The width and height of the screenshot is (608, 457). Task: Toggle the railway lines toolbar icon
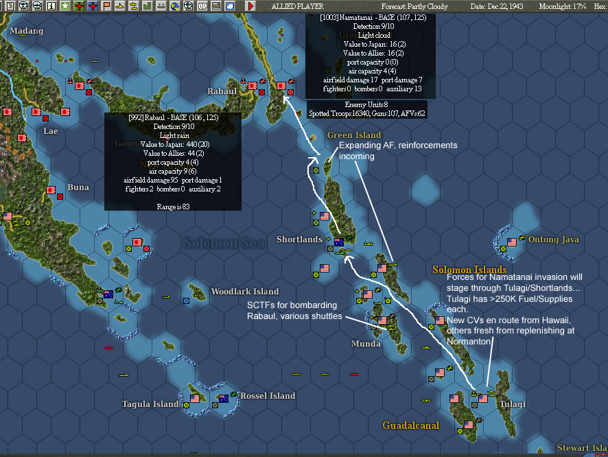[x=216, y=5]
